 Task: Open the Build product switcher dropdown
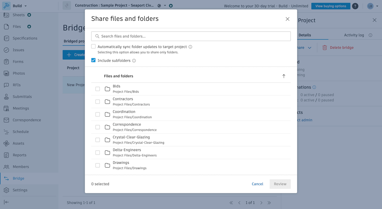[x=18, y=5]
